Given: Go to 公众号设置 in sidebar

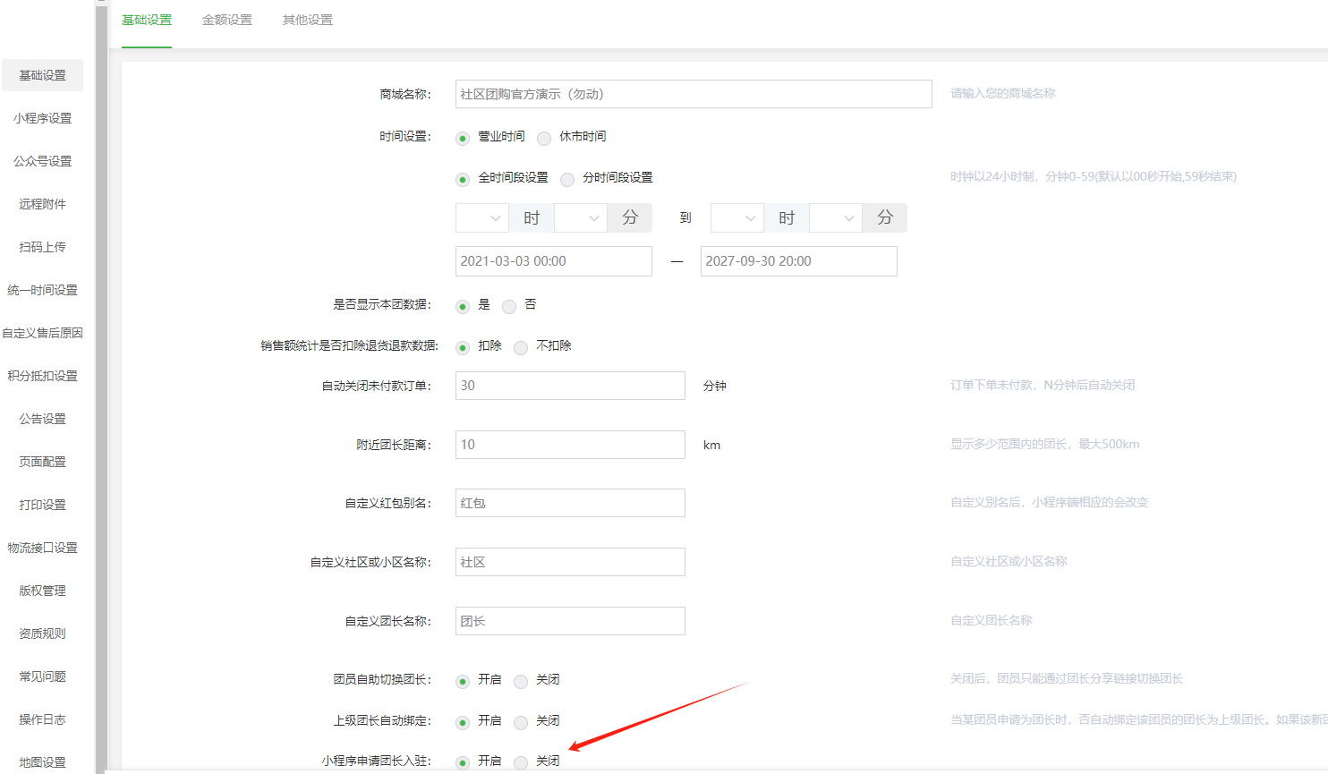Looking at the screenshot, I should point(42,161).
